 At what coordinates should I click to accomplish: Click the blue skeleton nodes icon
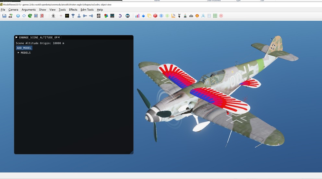point(203,16)
